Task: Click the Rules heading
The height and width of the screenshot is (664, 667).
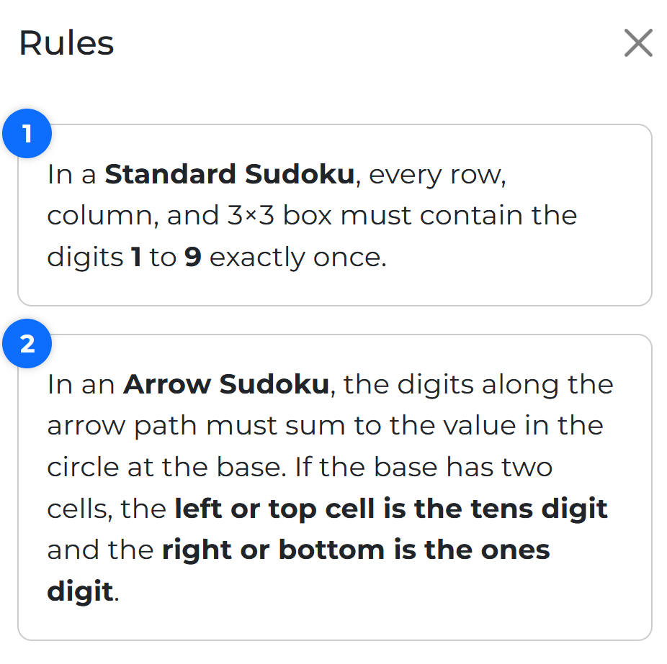Action: 66,43
